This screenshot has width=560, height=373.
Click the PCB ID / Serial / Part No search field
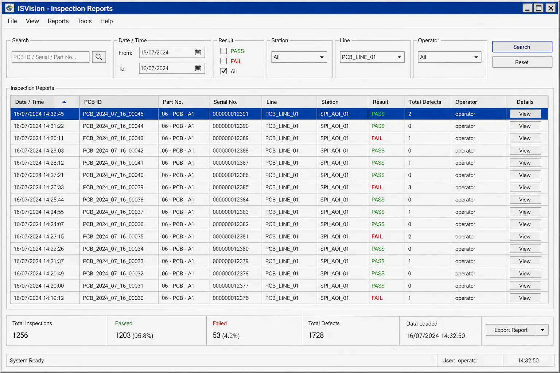pyautogui.click(x=50, y=57)
